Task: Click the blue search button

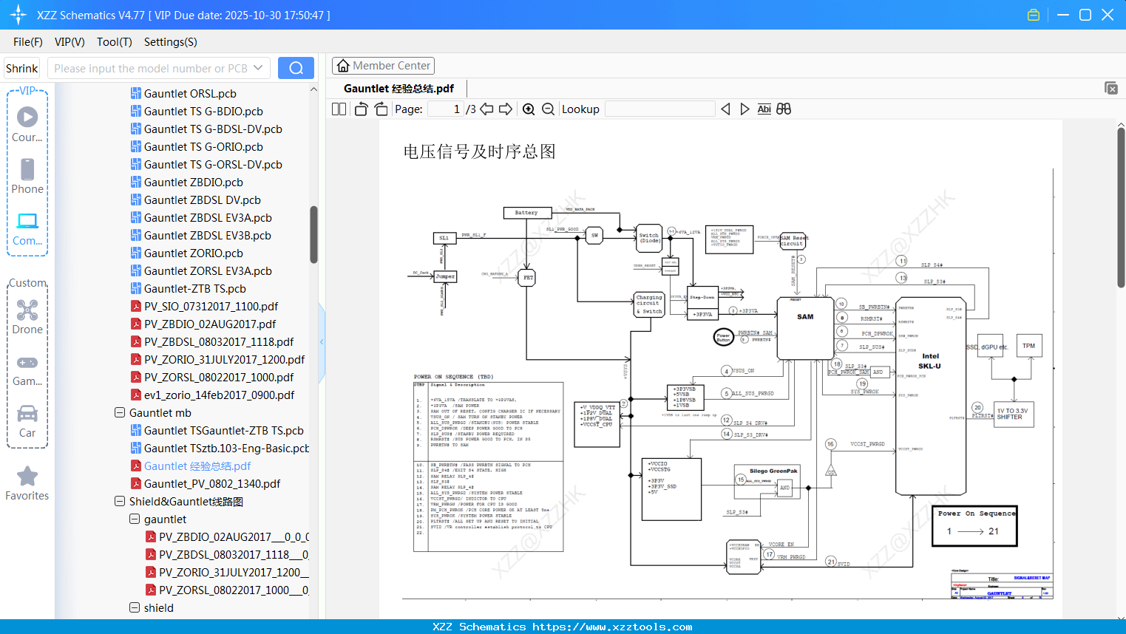Action: (296, 68)
